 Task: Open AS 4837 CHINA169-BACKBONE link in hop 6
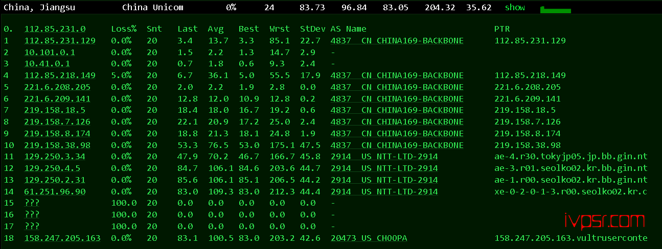[x=397, y=99]
